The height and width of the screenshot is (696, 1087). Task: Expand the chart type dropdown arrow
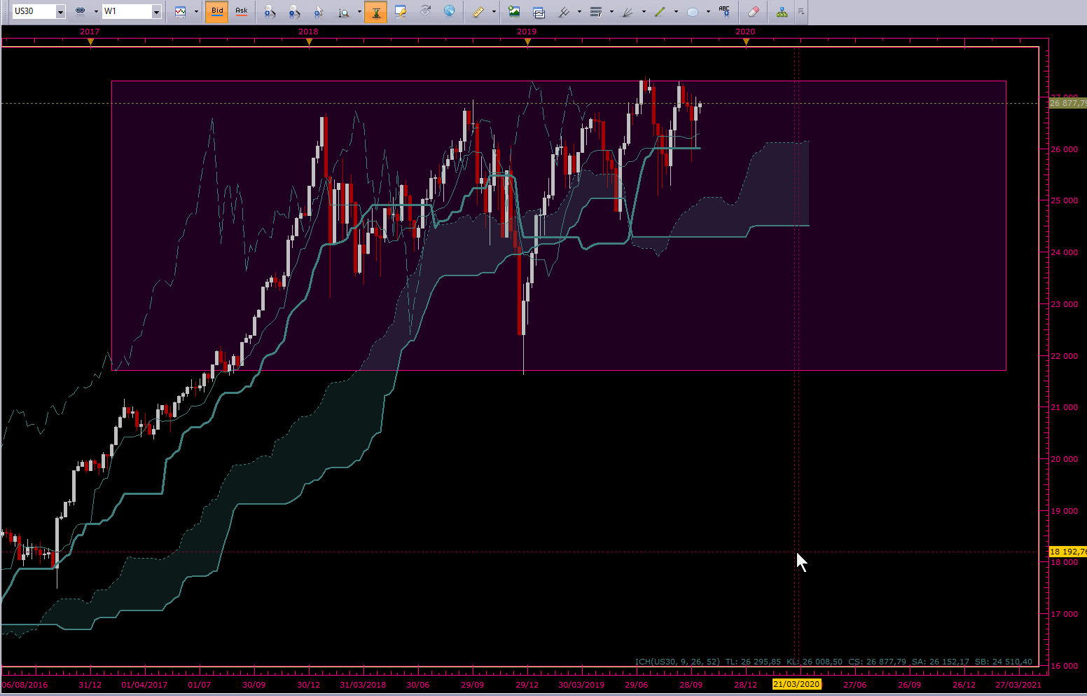196,12
